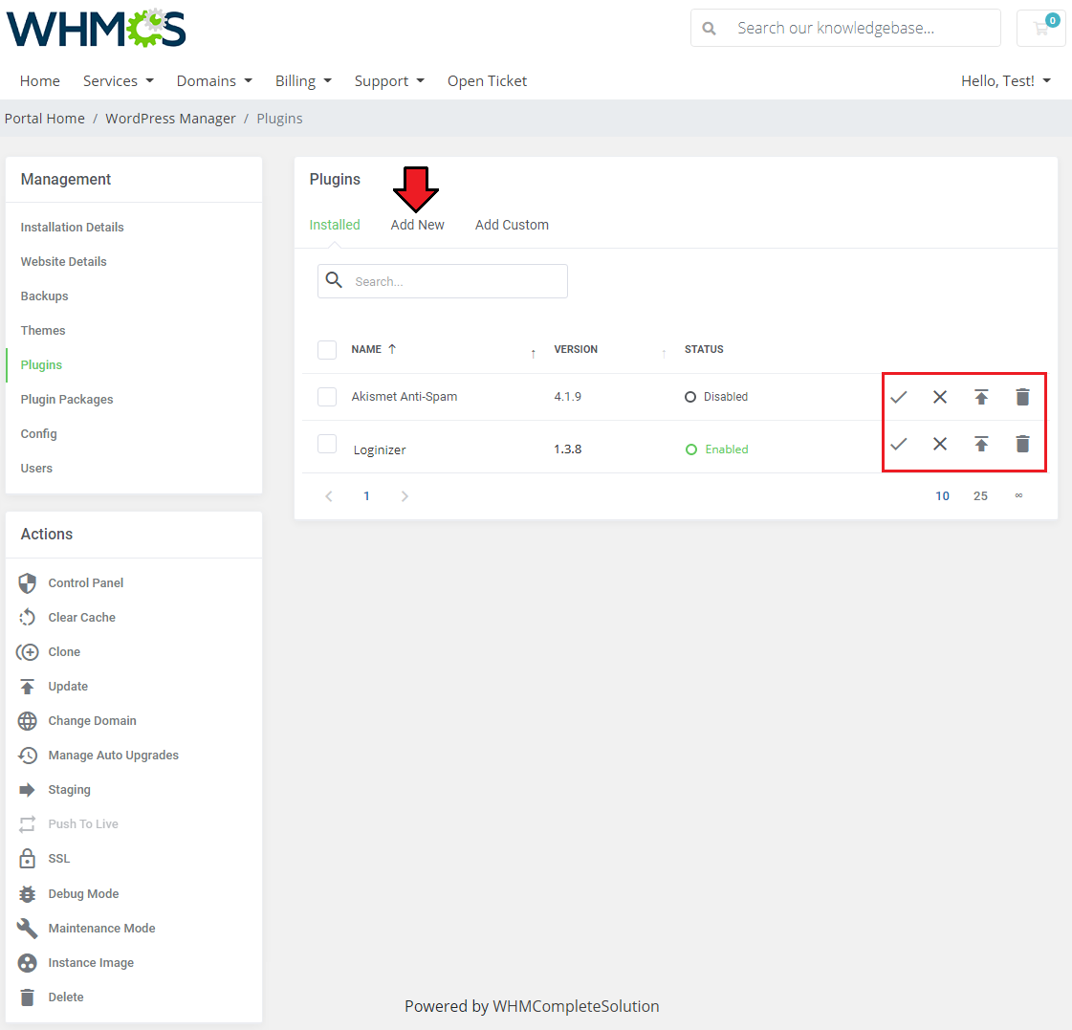Expand the Billing dropdown menu
The image size is (1072, 1030).
[303, 80]
